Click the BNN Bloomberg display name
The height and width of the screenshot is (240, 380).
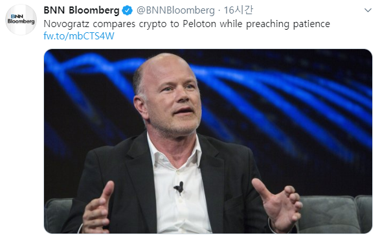coord(82,10)
